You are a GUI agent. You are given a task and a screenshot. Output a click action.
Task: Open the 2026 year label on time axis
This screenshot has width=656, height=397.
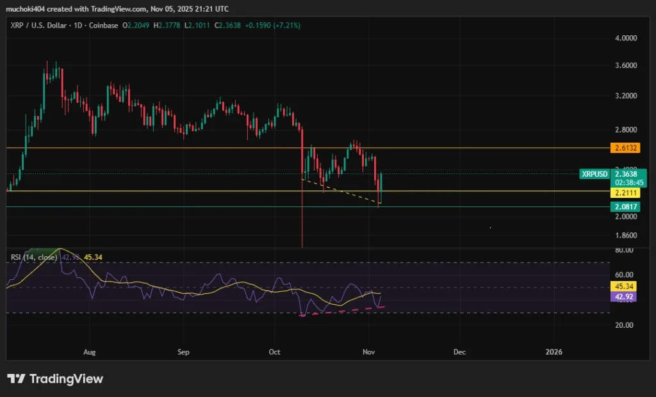pyautogui.click(x=553, y=352)
